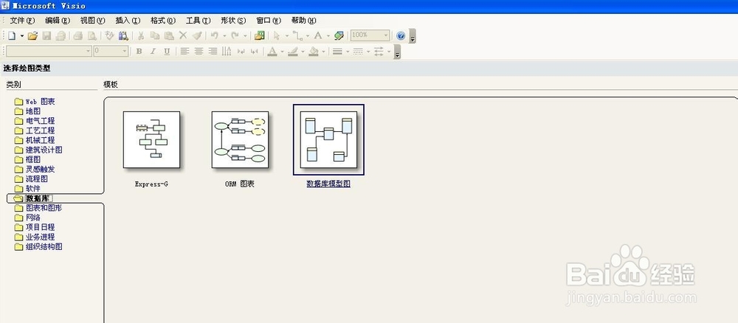Open the 100% zoom combo box

(370, 35)
